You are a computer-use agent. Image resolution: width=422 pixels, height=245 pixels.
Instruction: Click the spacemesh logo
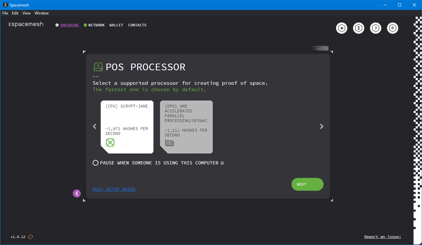click(x=26, y=24)
